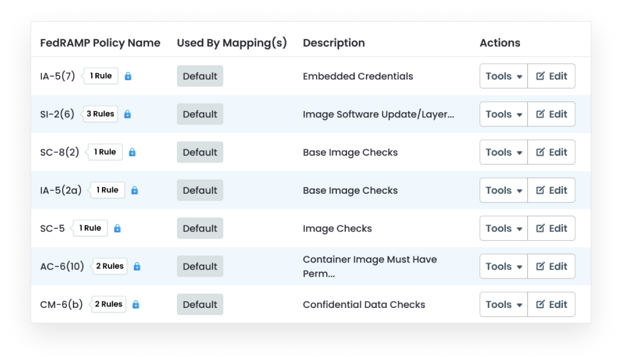This screenshot has width=622, height=364.
Task: Click the Image Checks description for SC-5
Action: [x=338, y=228]
